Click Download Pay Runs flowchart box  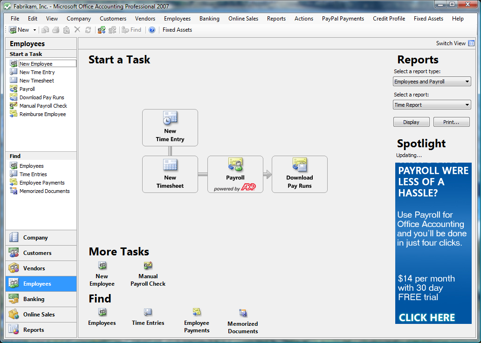tap(299, 174)
